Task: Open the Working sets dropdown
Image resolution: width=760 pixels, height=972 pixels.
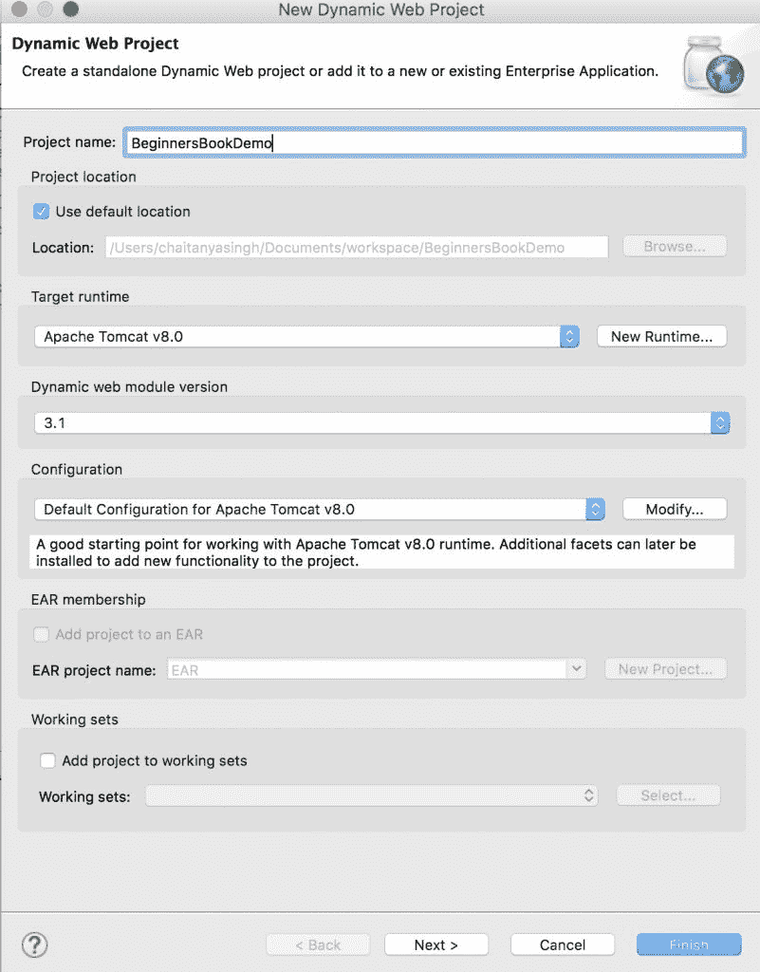Action: (x=588, y=795)
